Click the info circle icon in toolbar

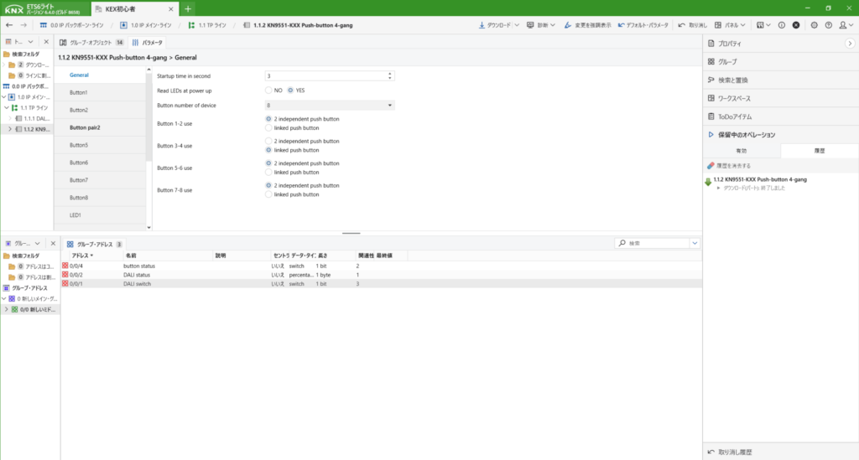click(x=781, y=25)
